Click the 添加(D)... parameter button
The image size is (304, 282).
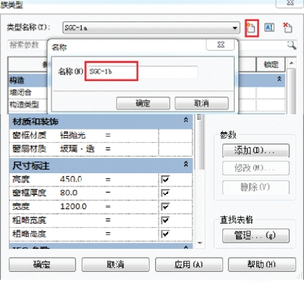point(256,151)
